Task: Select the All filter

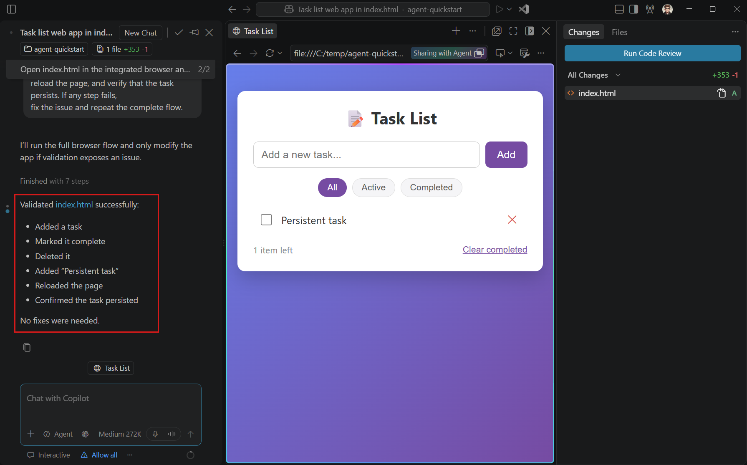Action: point(332,188)
